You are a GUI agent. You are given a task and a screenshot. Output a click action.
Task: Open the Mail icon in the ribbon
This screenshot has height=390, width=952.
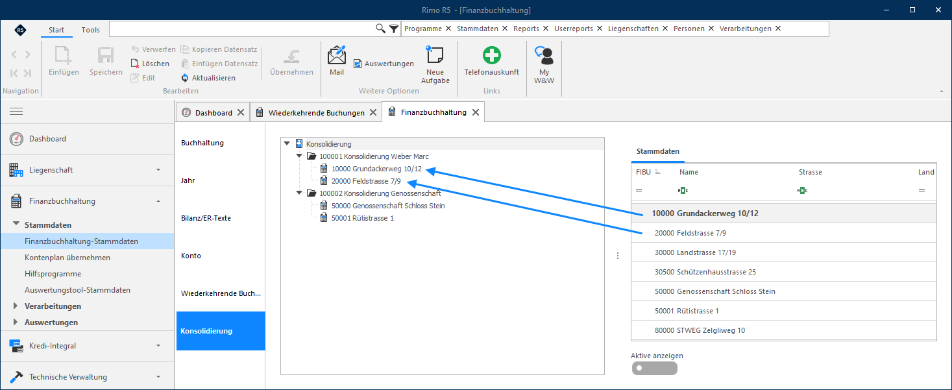337,61
